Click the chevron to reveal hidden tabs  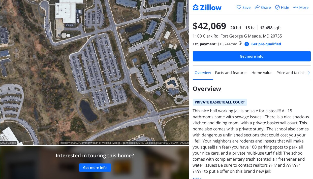pos(309,73)
